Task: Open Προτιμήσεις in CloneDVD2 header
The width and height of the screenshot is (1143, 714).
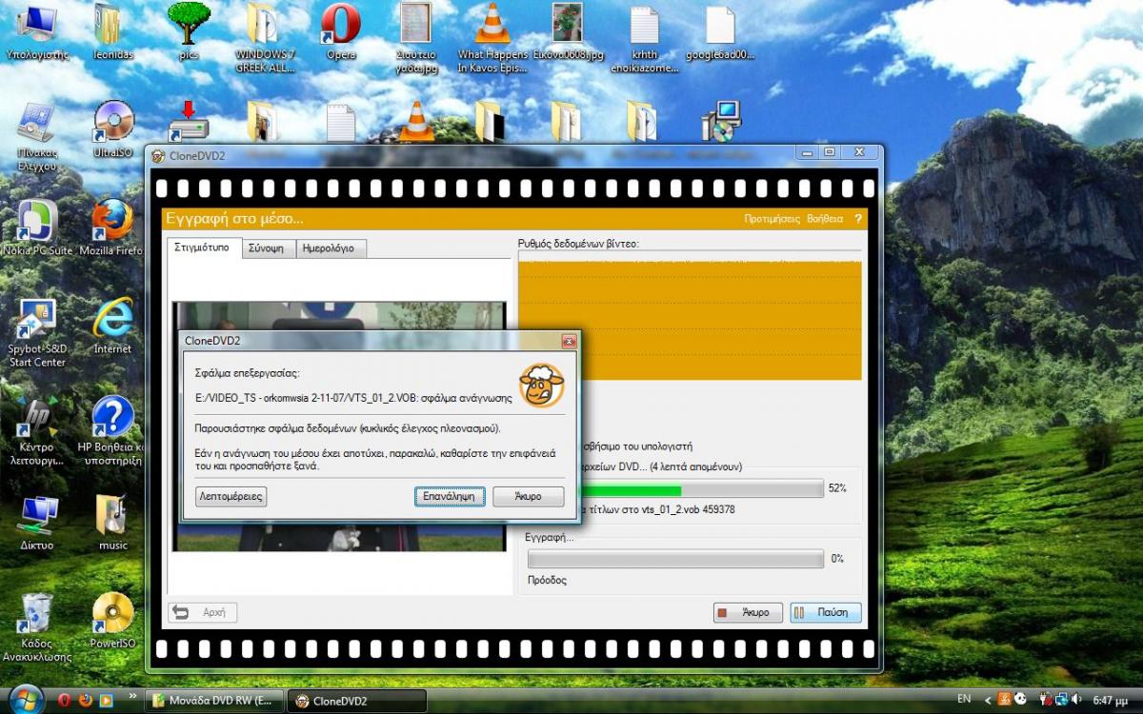Action: (772, 219)
